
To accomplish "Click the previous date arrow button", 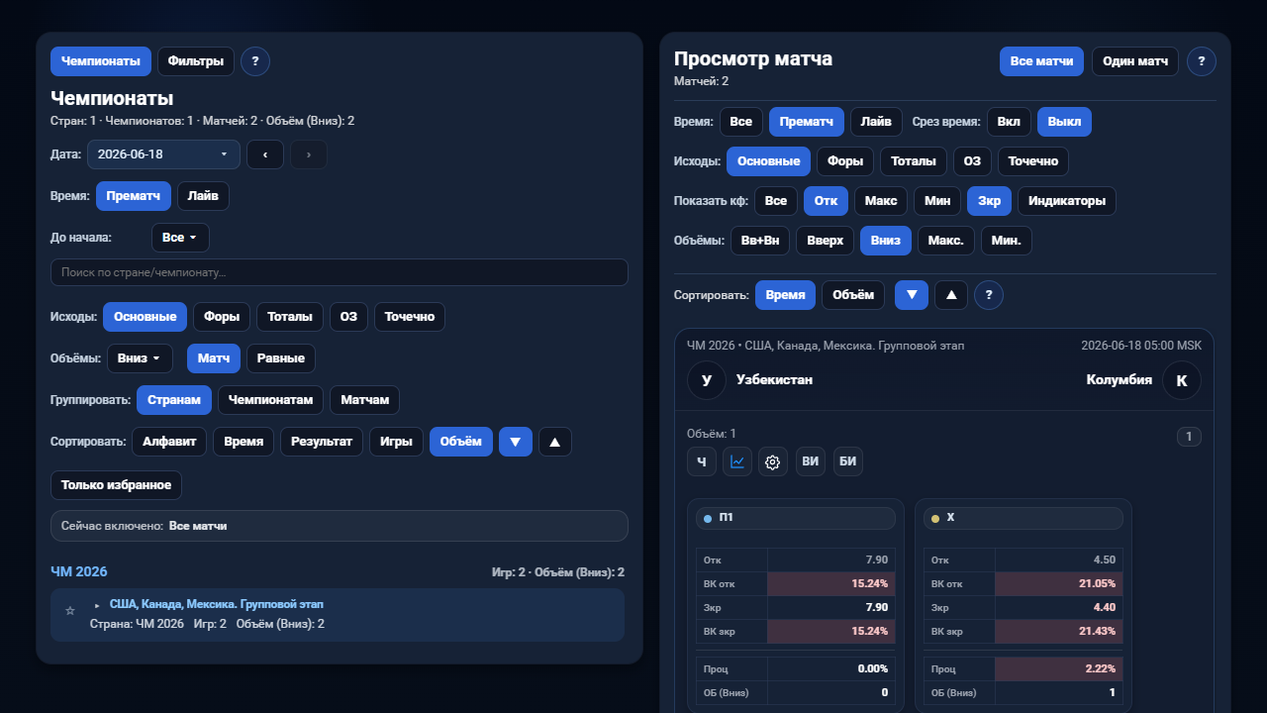I will [x=265, y=154].
